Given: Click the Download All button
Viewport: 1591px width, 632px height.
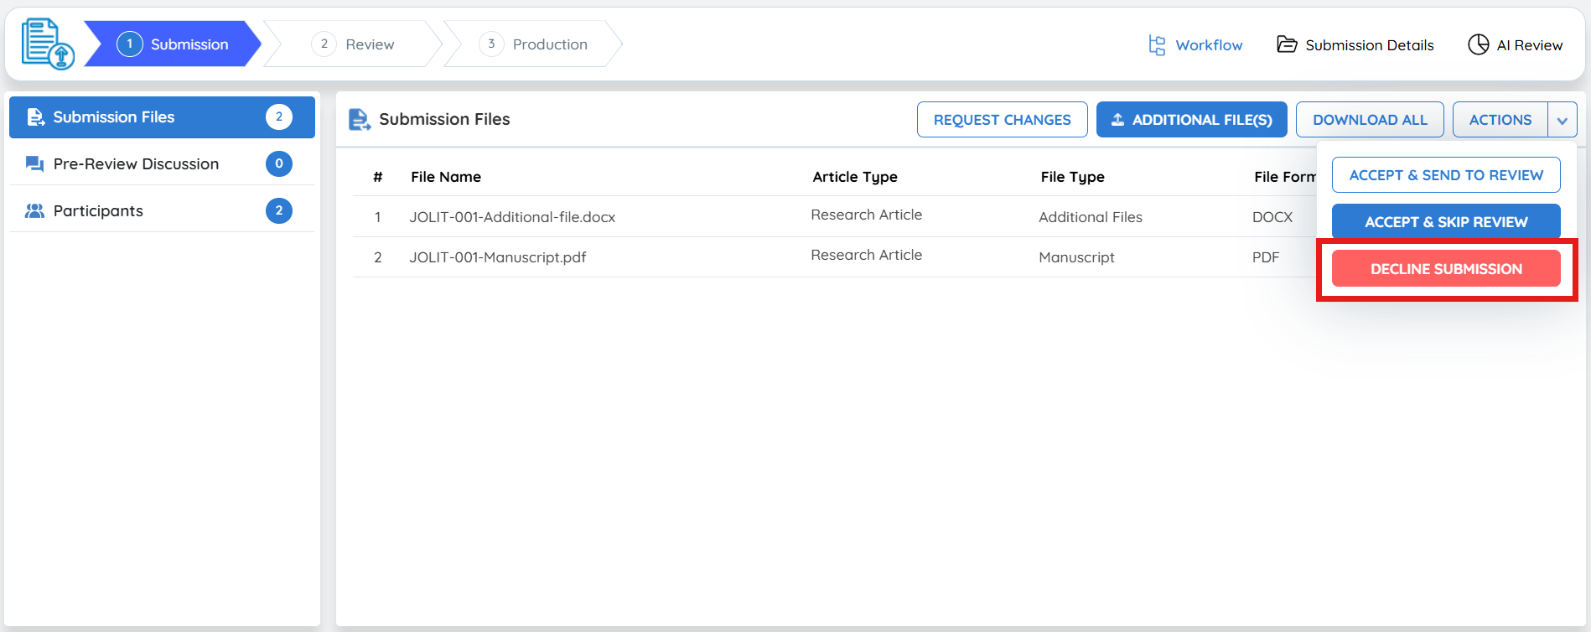Looking at the screenshot, I should [x=1370, y=120].
